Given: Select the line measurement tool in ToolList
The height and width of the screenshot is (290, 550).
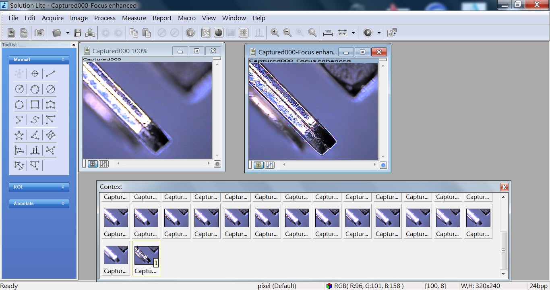Looking at the screenshot, I should [50, 74].
